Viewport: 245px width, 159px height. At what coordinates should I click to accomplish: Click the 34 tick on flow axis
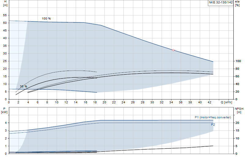[x=171, y=102]
